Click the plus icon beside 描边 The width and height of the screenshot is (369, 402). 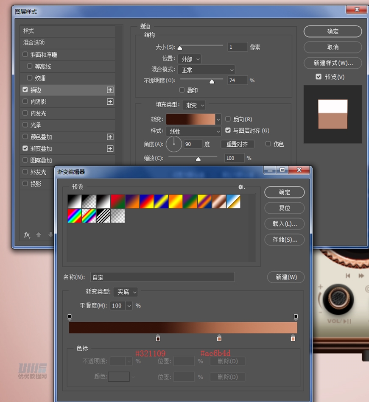[x=110, y=90]
